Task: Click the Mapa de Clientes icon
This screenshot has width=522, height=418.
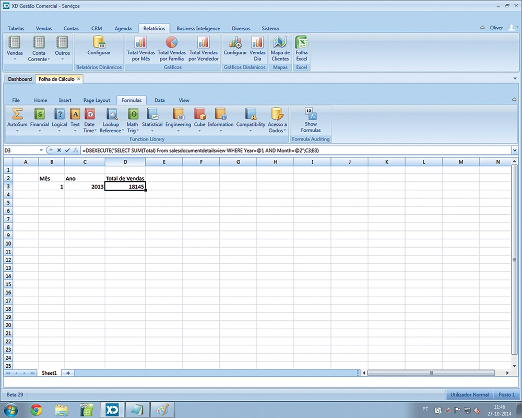Action: pos(280,43)
